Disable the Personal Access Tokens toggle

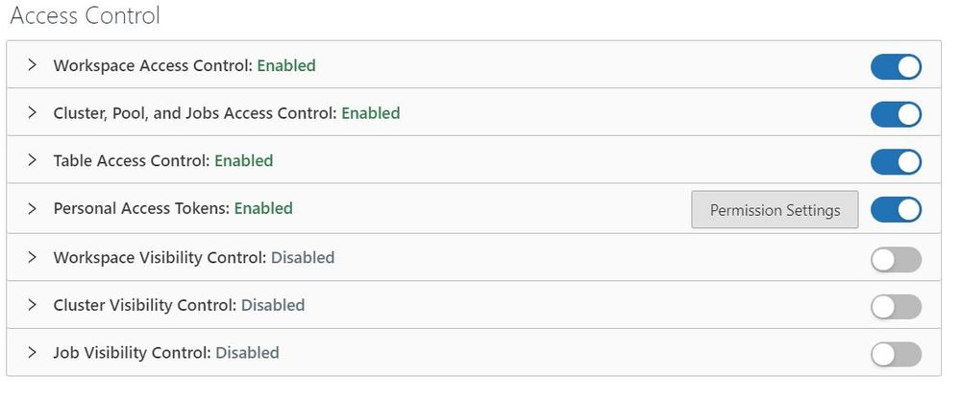[x=896, y=209]
